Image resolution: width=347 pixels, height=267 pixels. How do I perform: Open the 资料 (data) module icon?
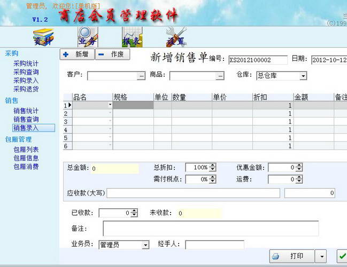(43, 37)
